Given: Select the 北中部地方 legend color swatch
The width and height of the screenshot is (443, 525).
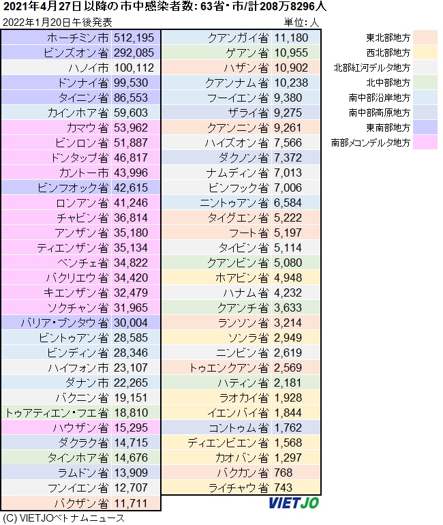Looking at the screenshot, I should coord(425,82).
